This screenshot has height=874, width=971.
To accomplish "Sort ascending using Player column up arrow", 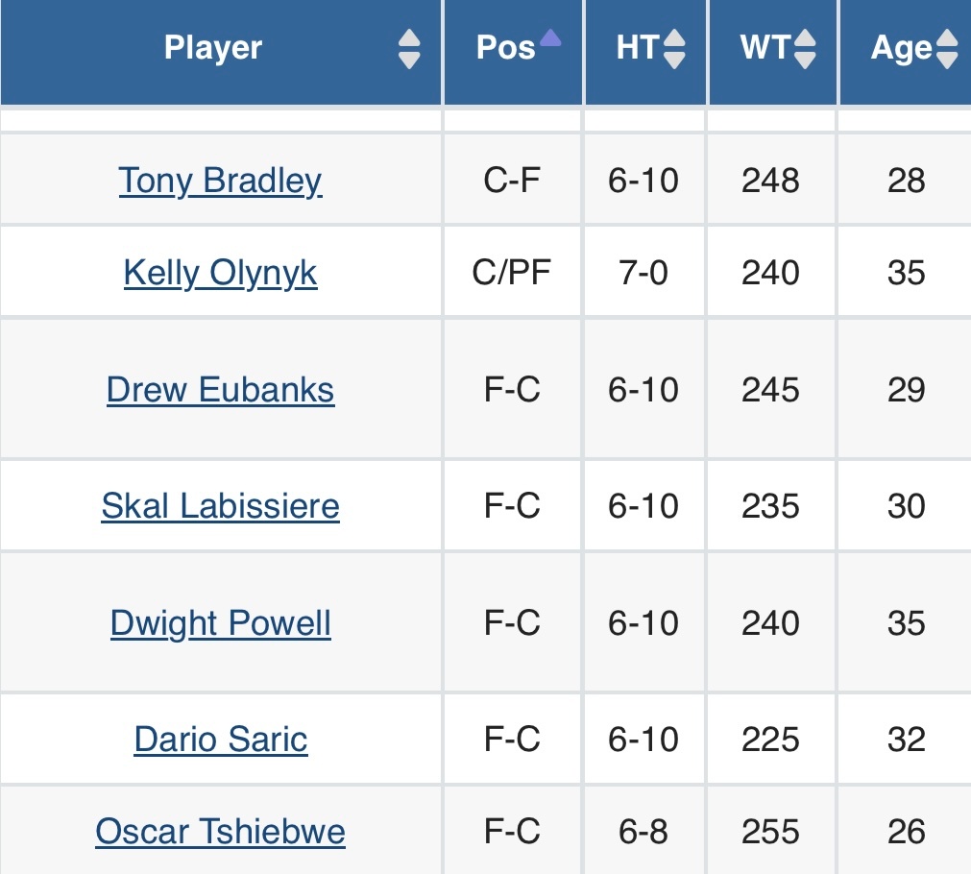I will 409,37.
